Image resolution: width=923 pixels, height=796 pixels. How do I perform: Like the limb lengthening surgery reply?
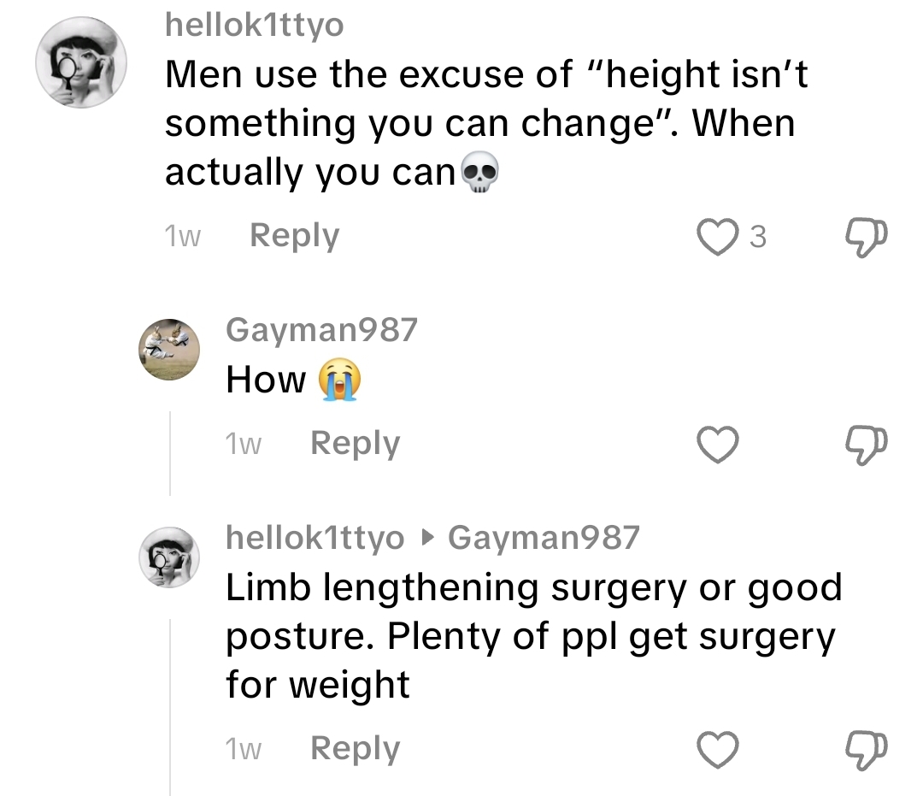click(x=718, y=750)
